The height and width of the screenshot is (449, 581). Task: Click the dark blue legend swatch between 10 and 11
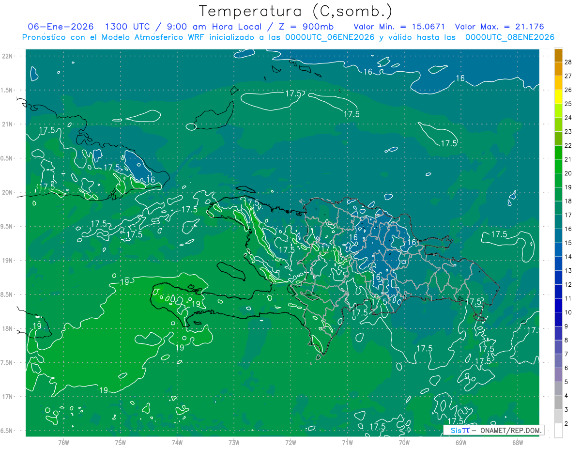558,305
